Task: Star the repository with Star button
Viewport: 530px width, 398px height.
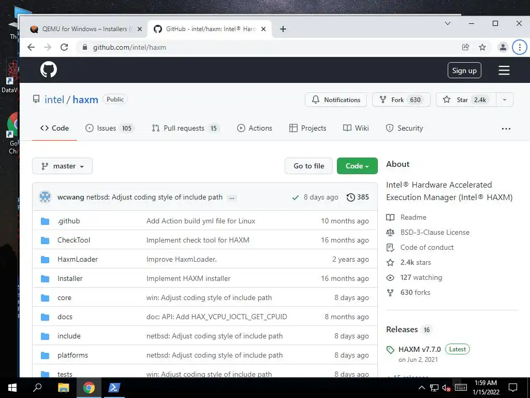Action: [466, 99]
